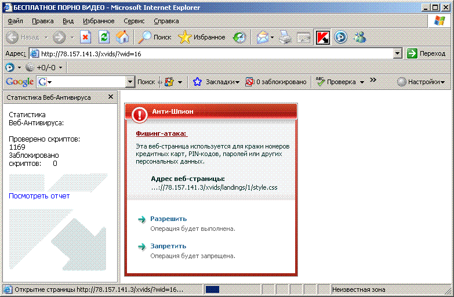454x297 pixels.
Task: Open the Посмотреть отчет link
Action: click(x=39, y=196)
